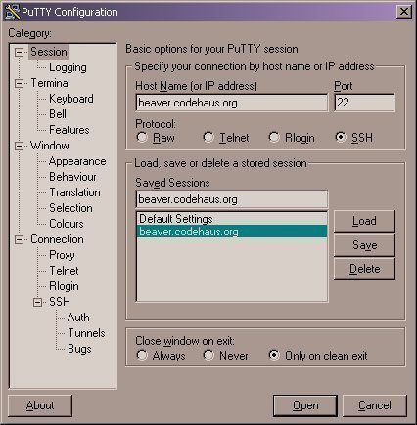Screen dimensions: 417x425
Task: Click the Host Name input field
Action: pyautogui.click(x=232, y=103)
